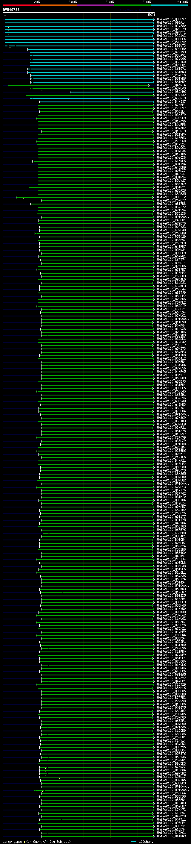Select the UniRef100_B9L5K3 label

point(171,763)
